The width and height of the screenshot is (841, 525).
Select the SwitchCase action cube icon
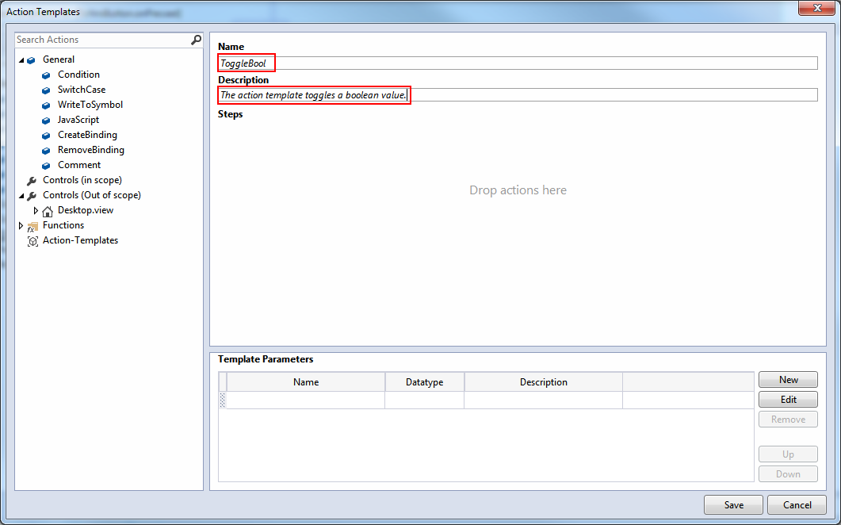46,90
